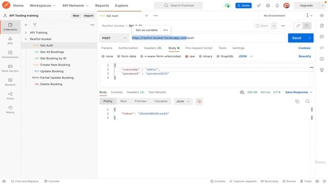328x184 pixels.
Task: Click the Cookies link beside request tabs
Action: (x=304, y=48)
